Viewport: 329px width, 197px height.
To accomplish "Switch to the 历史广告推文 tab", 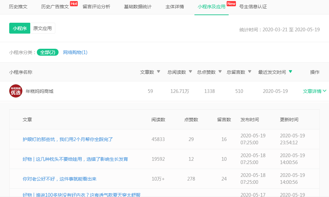I will pyautogui.click(x=55, y=7).
